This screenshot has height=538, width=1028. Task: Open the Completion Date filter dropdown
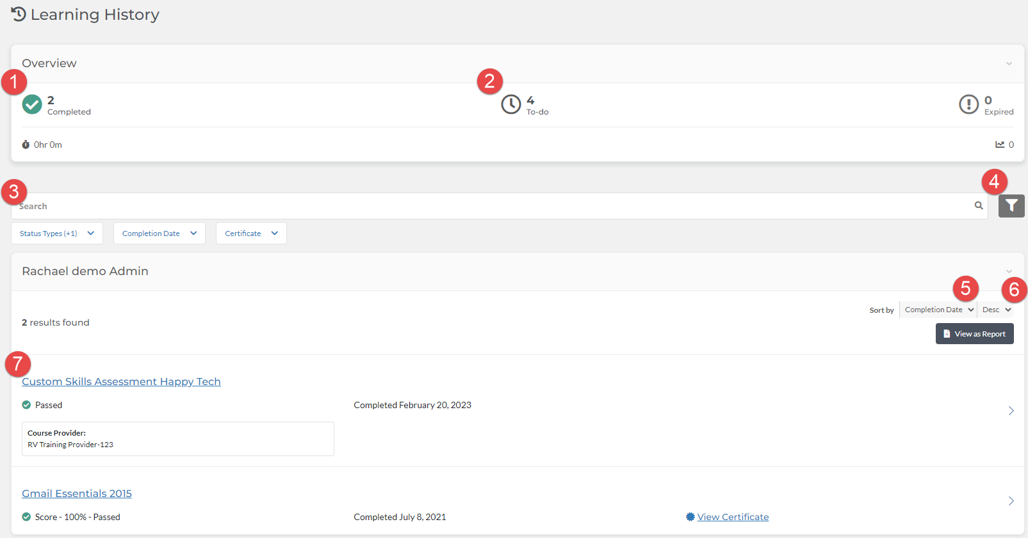coord(159,233)
